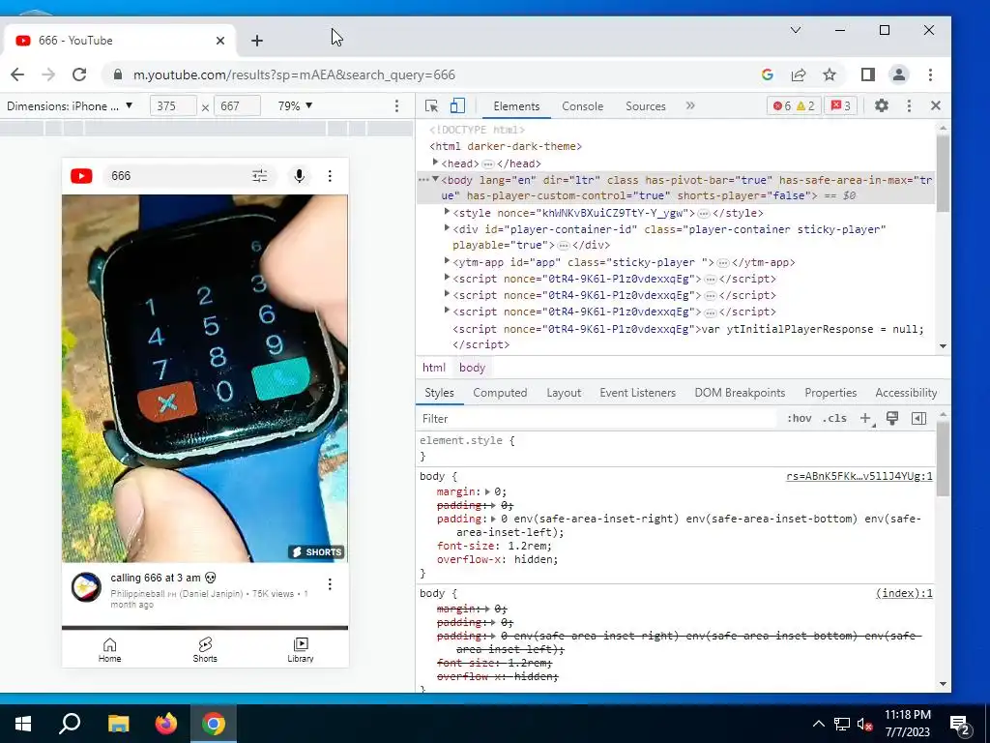Toggle the device toolbar icon
990x743 pixels.
point(457,106)
